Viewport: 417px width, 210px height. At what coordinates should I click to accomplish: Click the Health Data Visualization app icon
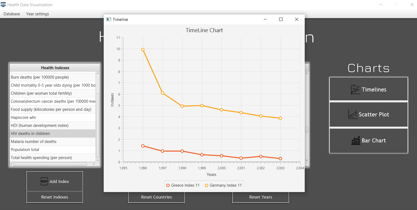pos(3,4)
